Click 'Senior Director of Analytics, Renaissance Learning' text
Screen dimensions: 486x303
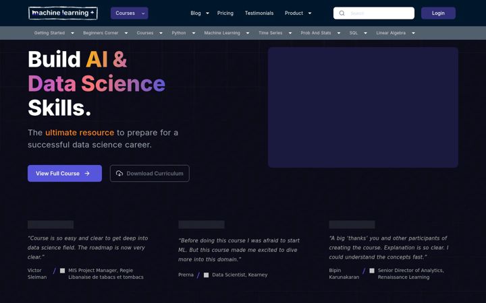(x=410, y=273)
